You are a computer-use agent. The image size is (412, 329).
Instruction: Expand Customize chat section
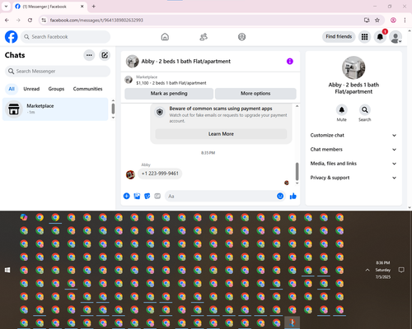(353, 135)
